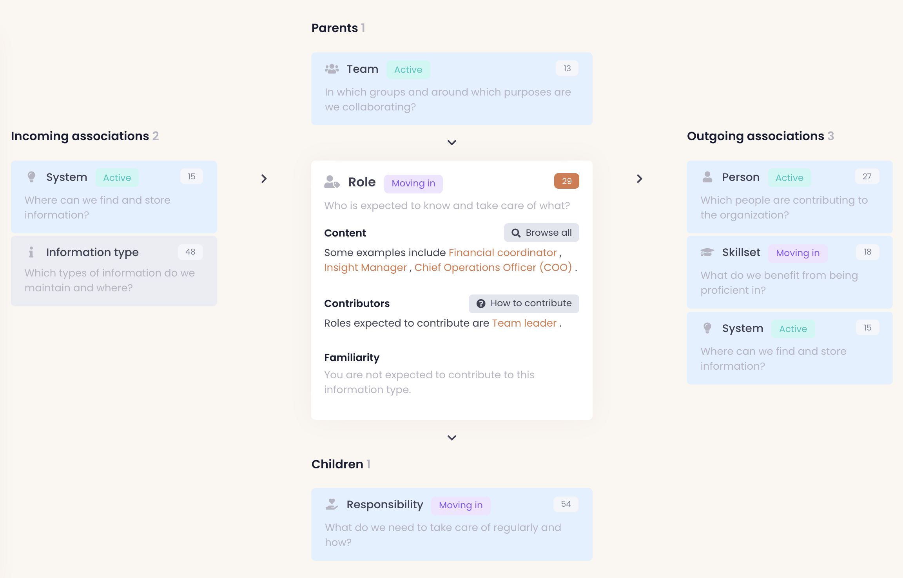903x578 pixels.
Task: Open the How to contribute help
Action: (x=524, y=303)
